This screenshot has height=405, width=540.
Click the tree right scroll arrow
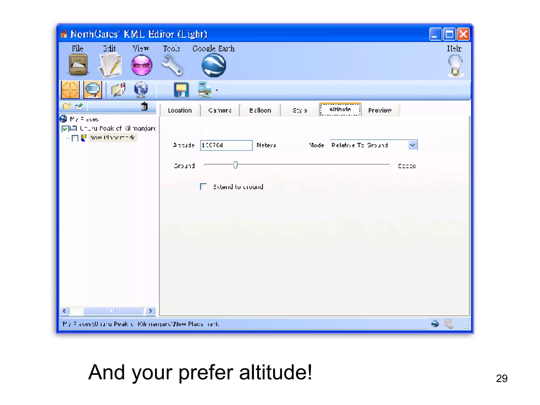pyautogui.click(x=151, y=311)
